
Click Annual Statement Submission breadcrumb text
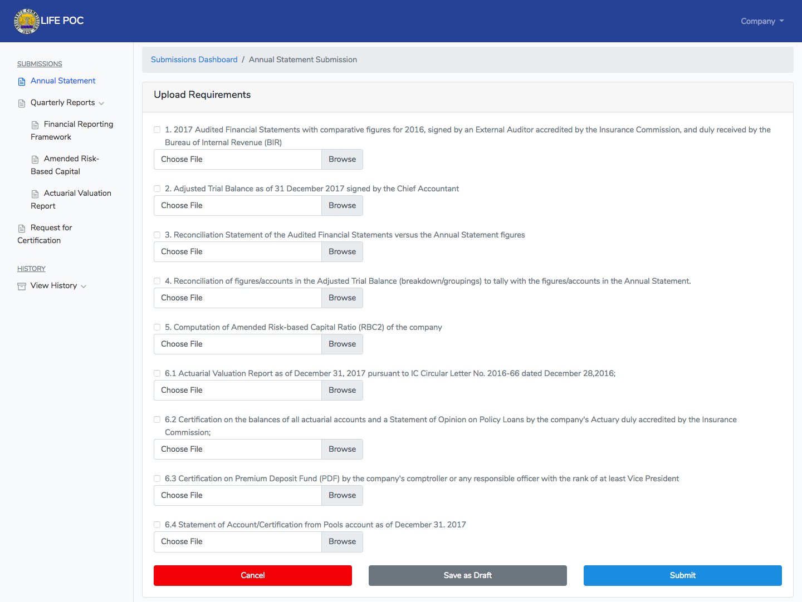[303, 60]
